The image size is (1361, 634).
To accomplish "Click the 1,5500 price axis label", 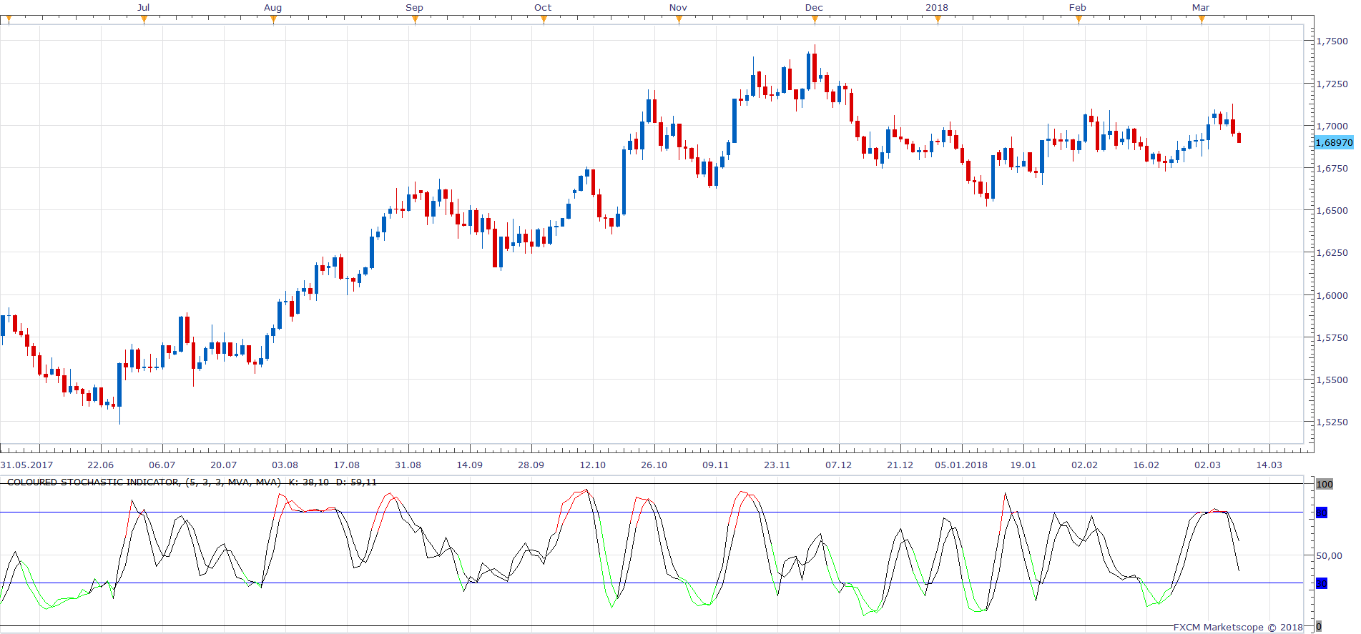I will tap(1332, 380).
